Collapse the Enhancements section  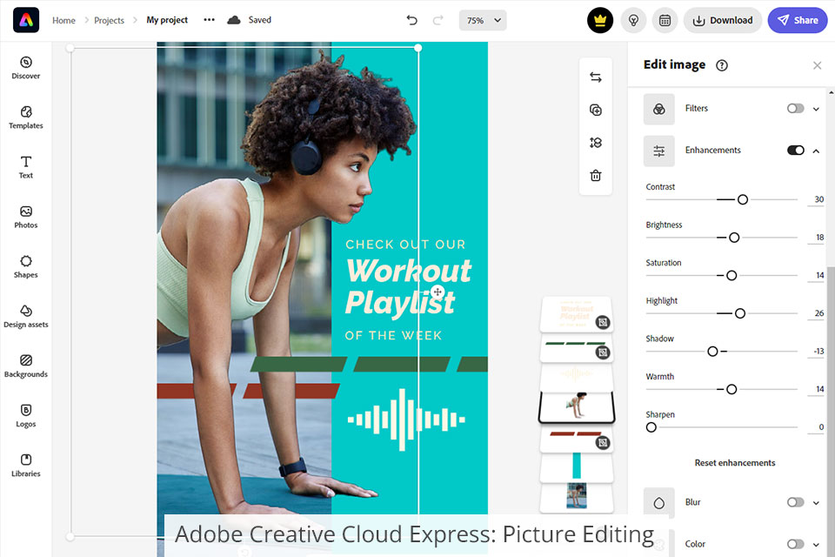[x=816, y=151]
